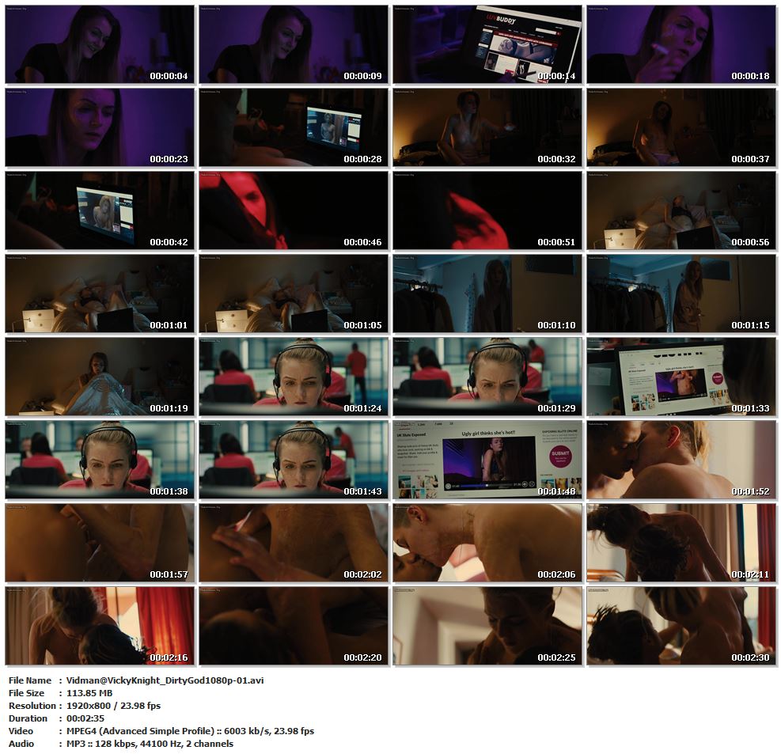Select the thumbnail timestamped 00:01:15
The height and width of the screenshot is (754, 781).
coord(681,294)
